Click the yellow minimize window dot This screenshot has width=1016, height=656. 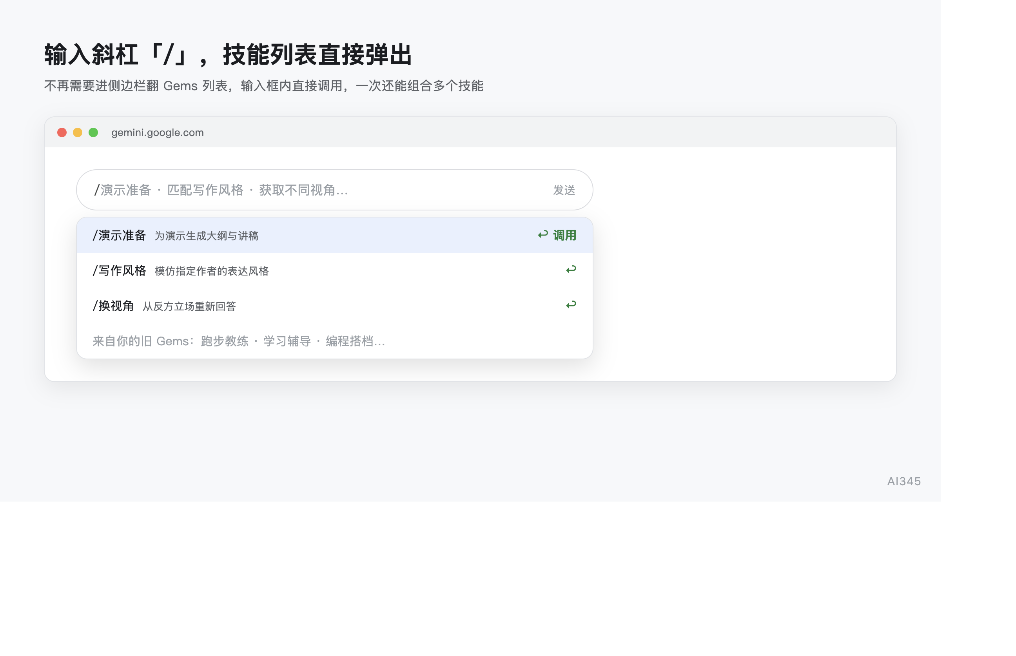[78, 132]
